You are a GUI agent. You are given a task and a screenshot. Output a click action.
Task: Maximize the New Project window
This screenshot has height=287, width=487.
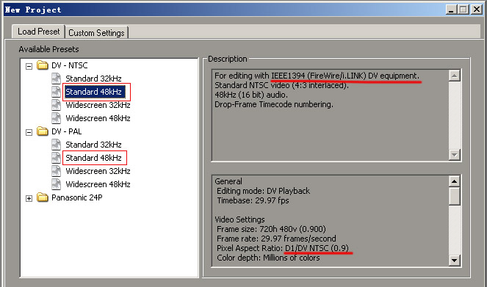point(463,10)
